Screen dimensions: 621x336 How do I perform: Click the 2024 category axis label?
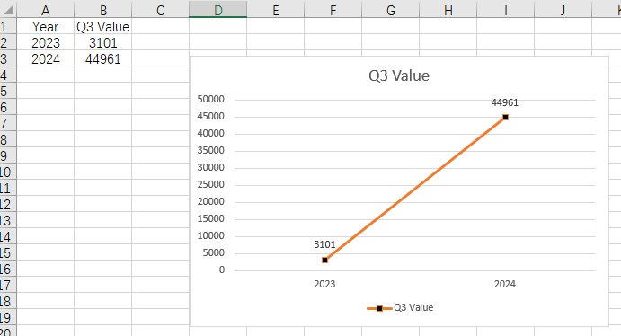[x=505, y=284]
